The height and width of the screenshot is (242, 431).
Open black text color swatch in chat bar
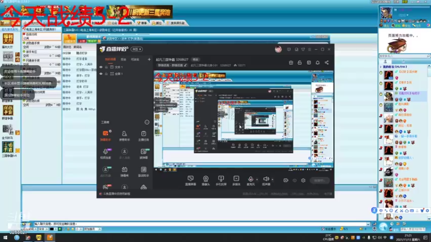click(x=51, y=229)
